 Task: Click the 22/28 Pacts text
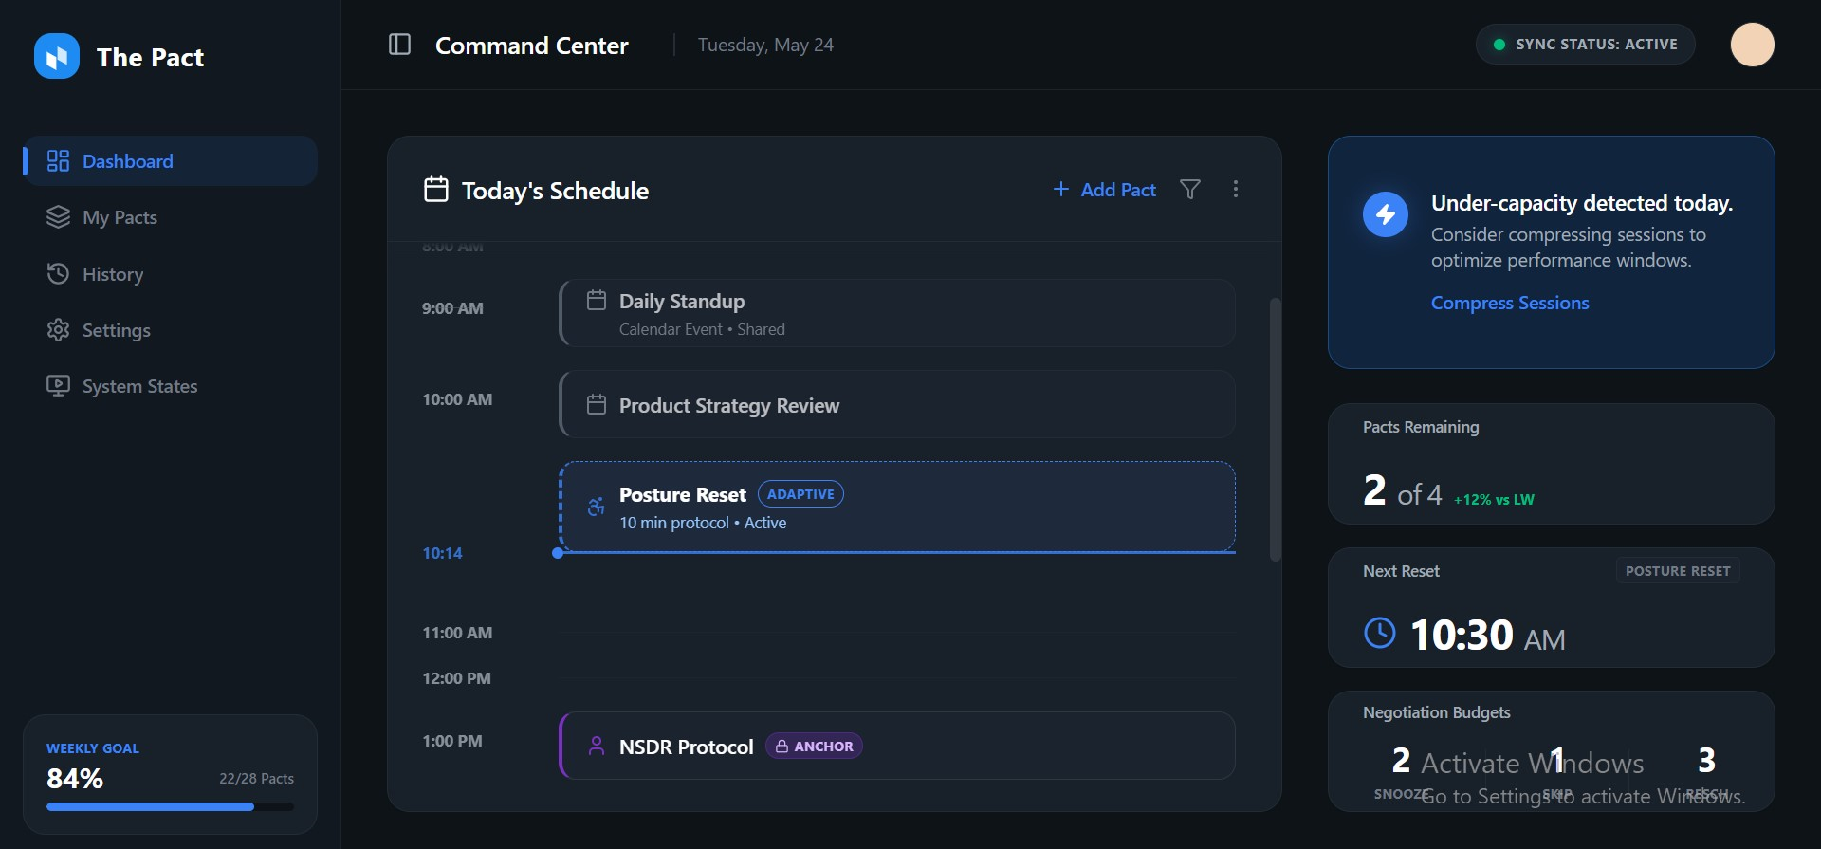256,779
